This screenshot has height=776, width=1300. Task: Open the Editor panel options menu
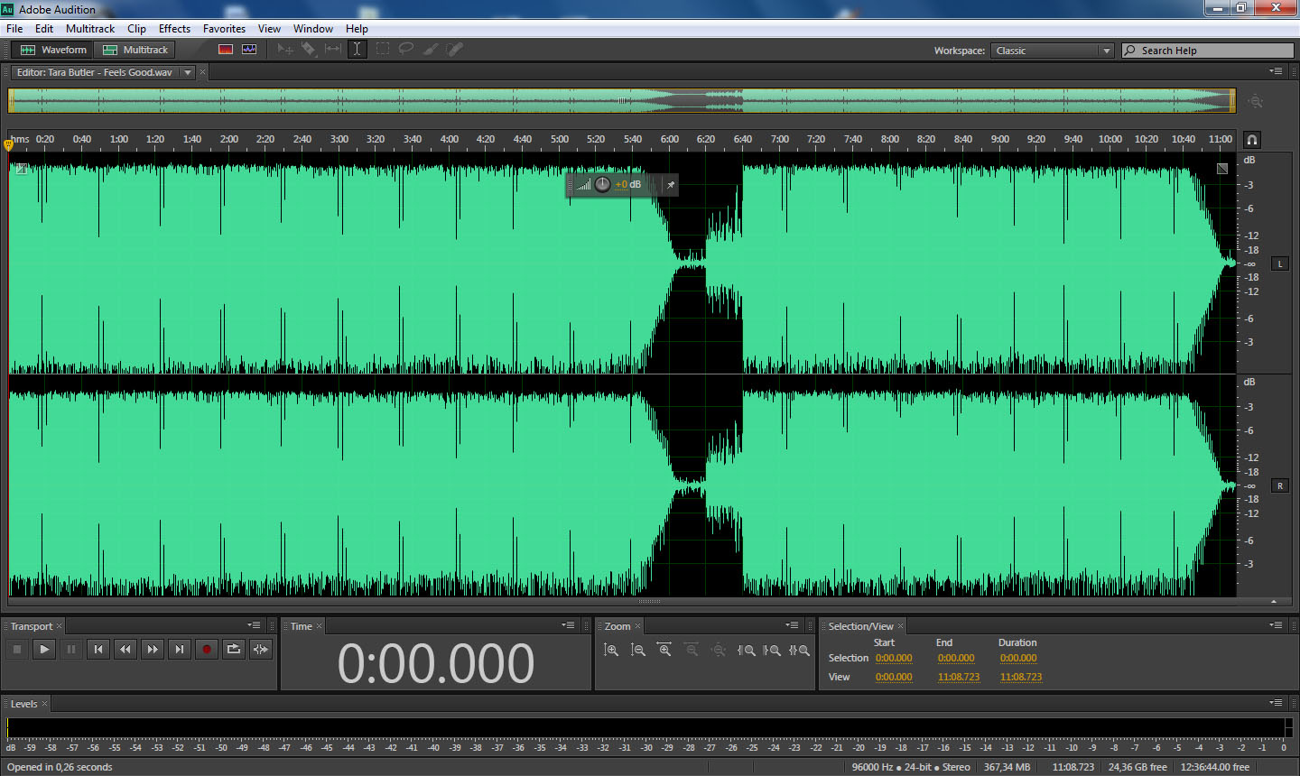1276,71
